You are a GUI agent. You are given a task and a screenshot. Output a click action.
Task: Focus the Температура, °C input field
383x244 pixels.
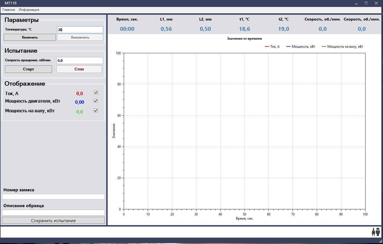80,30
